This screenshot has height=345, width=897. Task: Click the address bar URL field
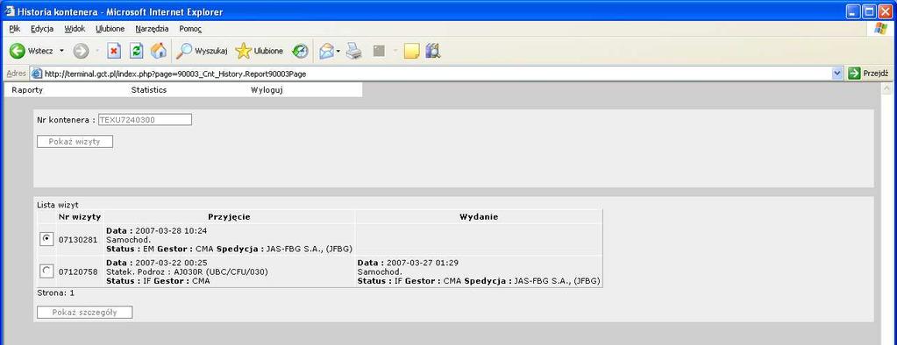[x=437, y=73]
